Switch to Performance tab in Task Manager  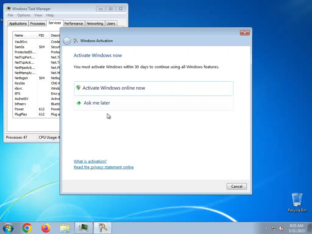74,23
